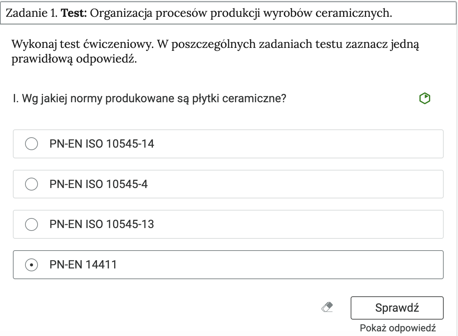This screenshot has height=336, width=458.
Task: Select the PN-EN ISO 10545-13 radio button
Action: point(31,224)
